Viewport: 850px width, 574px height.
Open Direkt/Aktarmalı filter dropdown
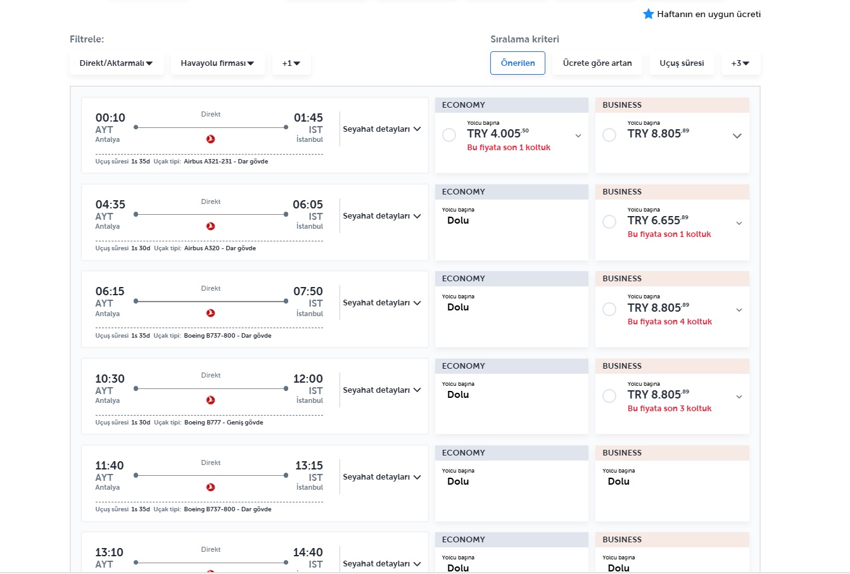coord(117,63)
